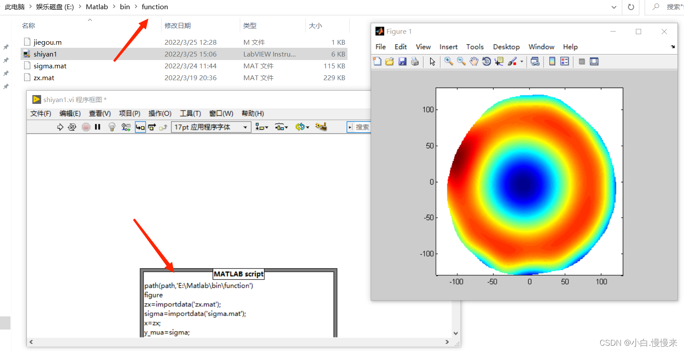Viewport: 684px width, 351px height.
Task: Open the Brush tool dropdown arrow
Action: (x=522, y=62)
